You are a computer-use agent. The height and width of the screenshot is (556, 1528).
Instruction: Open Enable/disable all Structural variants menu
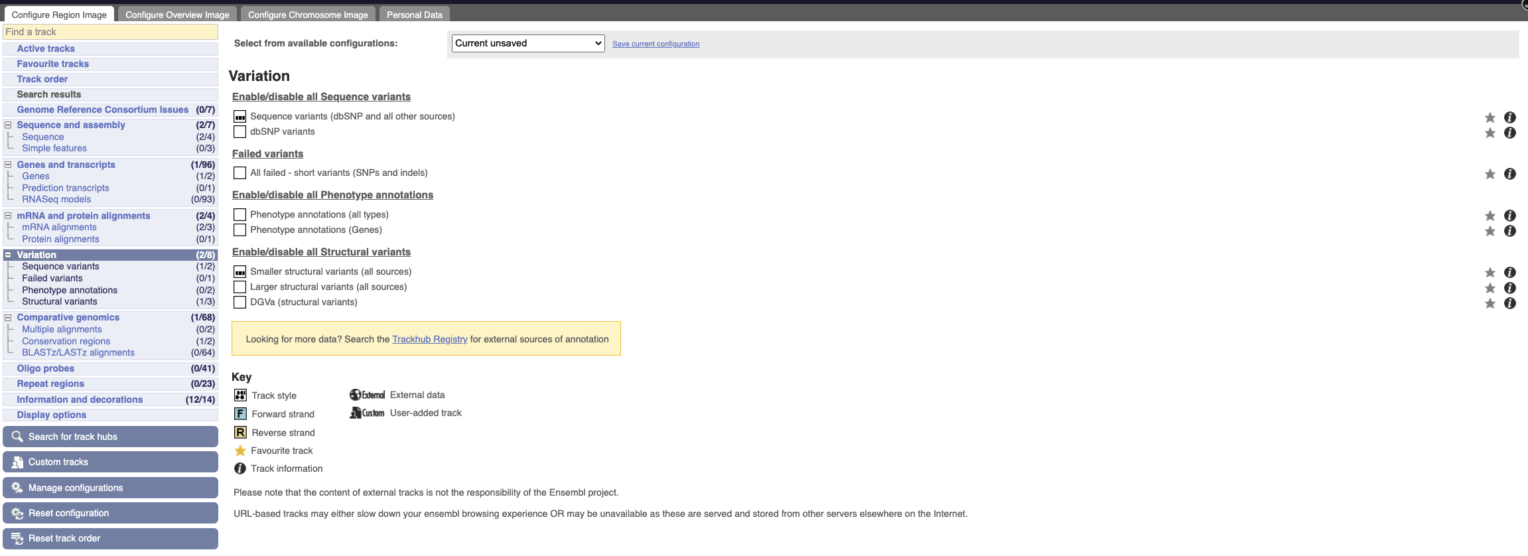(x=321, y=252)
